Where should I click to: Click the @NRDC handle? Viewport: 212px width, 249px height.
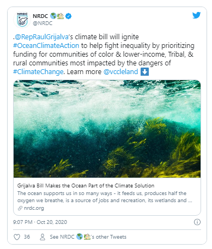pyautogui.click(x=43, y=23)
